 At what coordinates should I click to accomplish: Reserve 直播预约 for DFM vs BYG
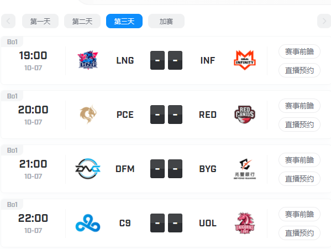coord(300,179)
